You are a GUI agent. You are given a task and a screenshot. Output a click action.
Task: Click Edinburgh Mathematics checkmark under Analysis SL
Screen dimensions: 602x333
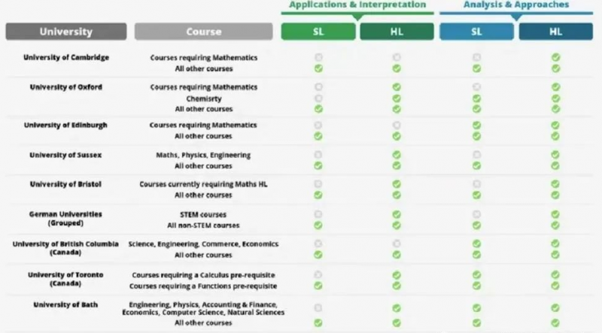476,125
